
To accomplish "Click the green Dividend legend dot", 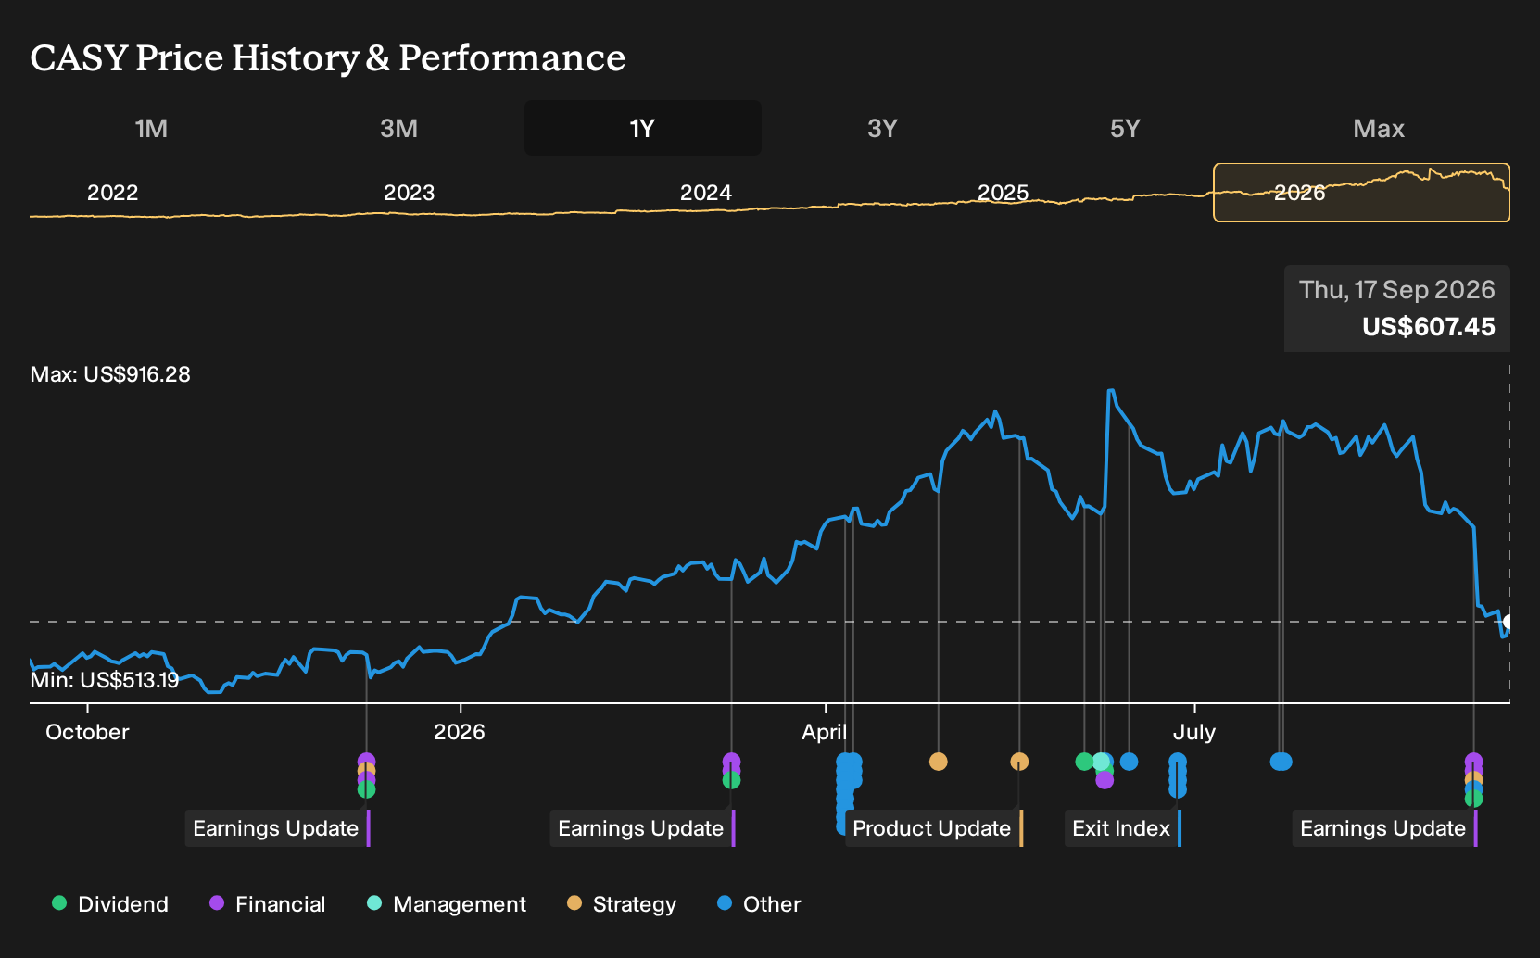I will point(59,902).
